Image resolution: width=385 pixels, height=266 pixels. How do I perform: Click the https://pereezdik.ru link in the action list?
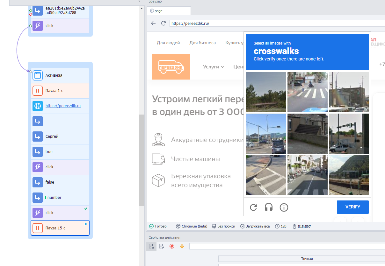63,106
